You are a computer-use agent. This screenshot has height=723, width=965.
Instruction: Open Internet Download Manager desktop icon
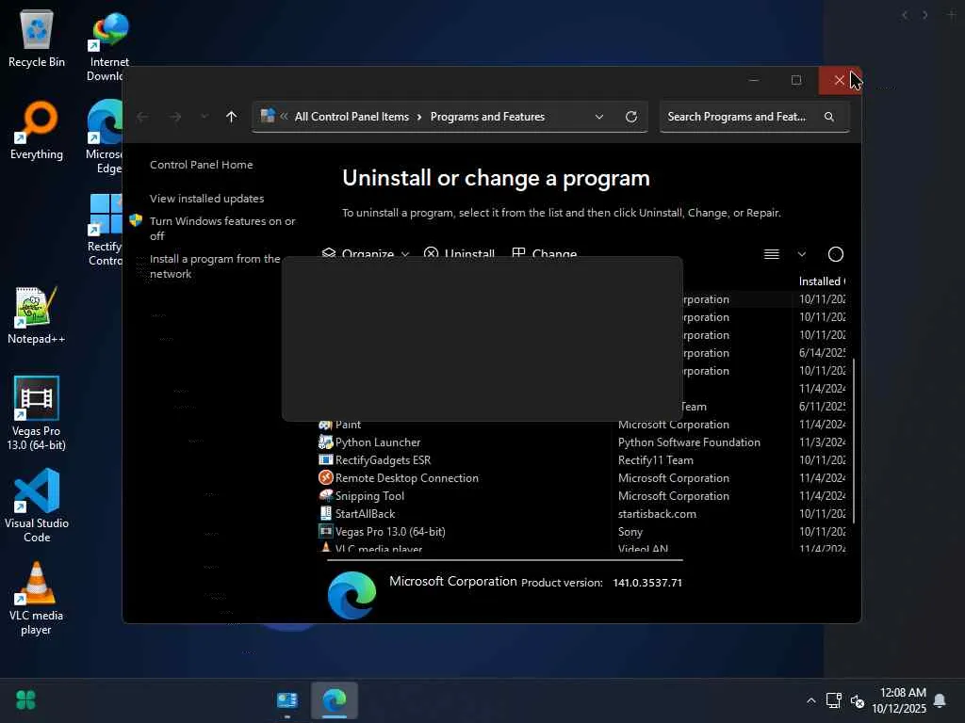pos(107,46)
